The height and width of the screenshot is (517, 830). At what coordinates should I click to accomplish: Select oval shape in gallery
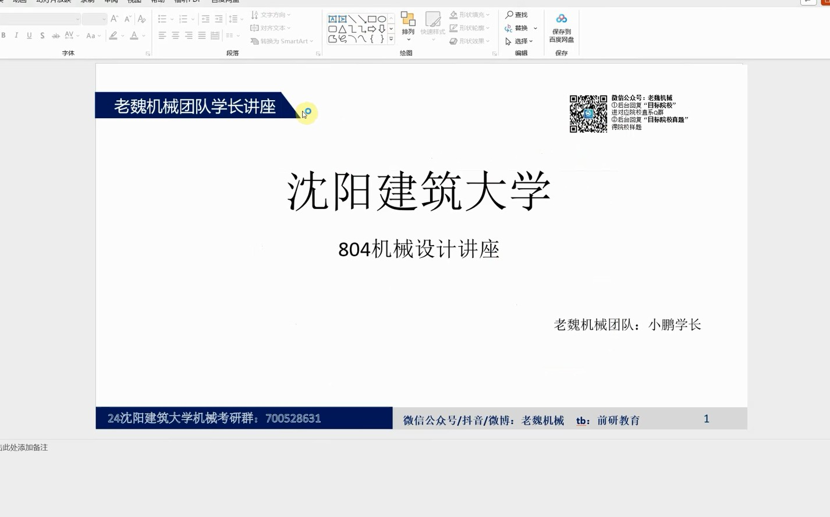[382, 19]
